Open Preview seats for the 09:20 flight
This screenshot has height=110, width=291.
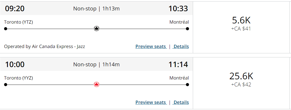pos(151,46)
